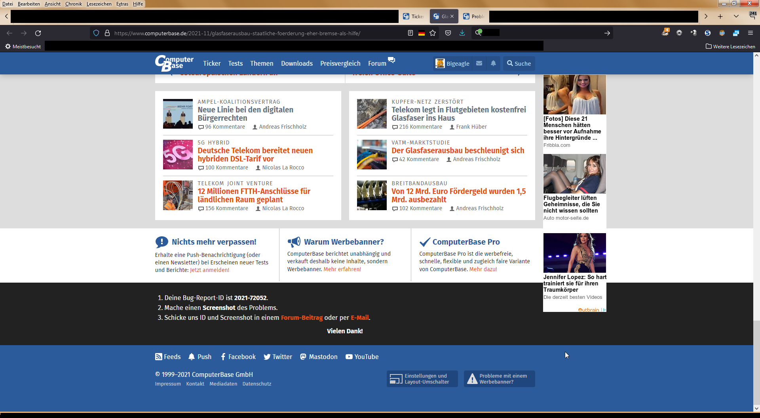This screenshot has height=418, width=760.
Task: Reload the current page
Action: tap(38, 33)
